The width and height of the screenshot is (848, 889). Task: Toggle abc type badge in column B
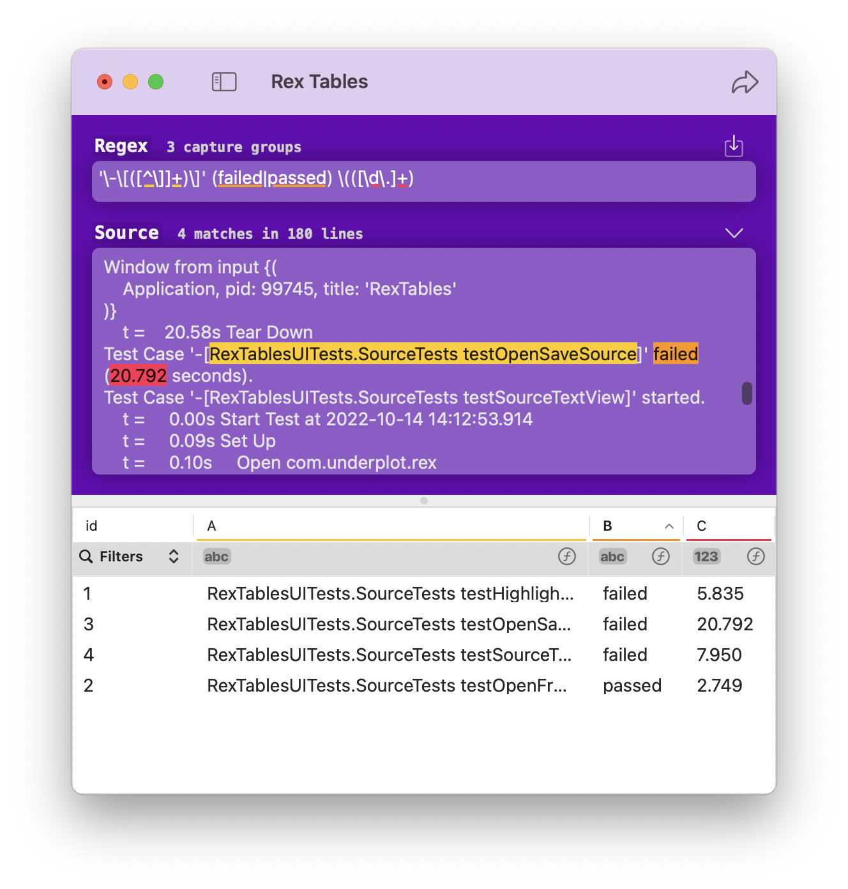[x=612, y=556]
